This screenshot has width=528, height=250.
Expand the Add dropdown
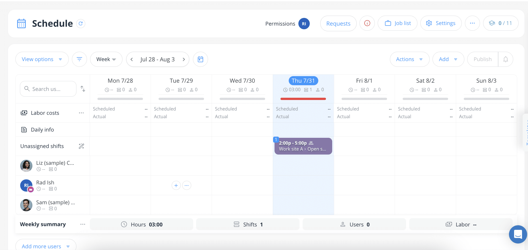pos(448,59)
